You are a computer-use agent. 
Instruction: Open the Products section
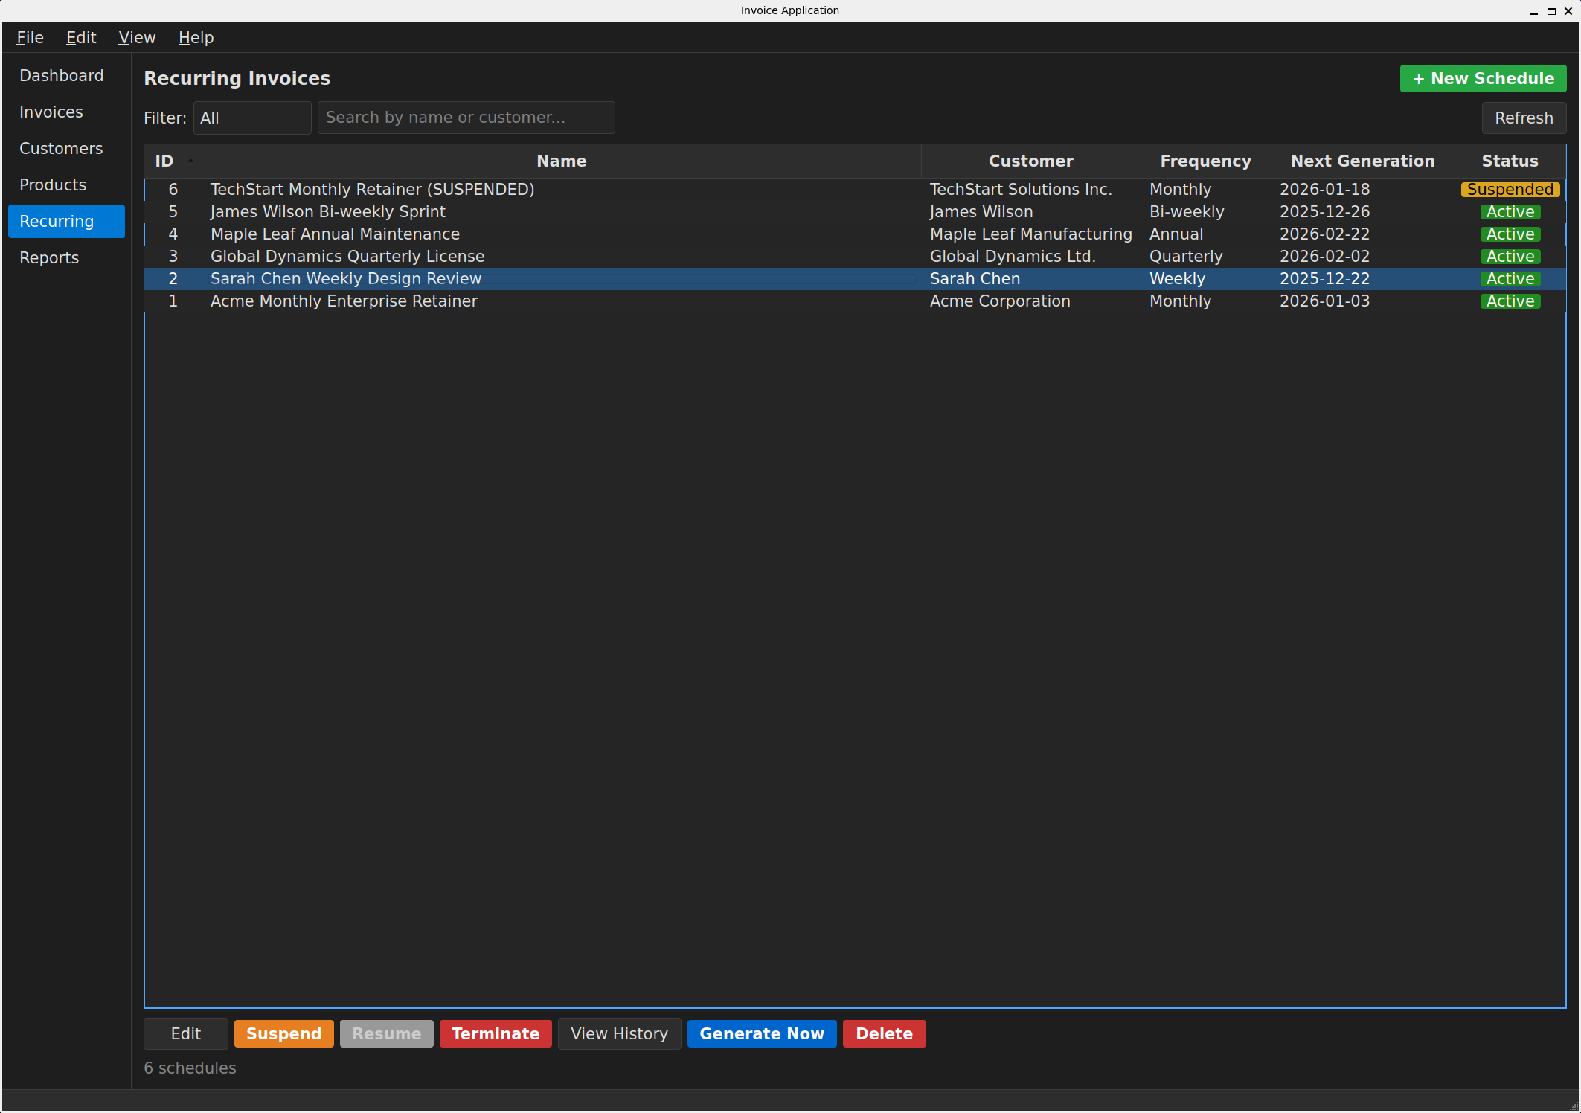[52, 185]
